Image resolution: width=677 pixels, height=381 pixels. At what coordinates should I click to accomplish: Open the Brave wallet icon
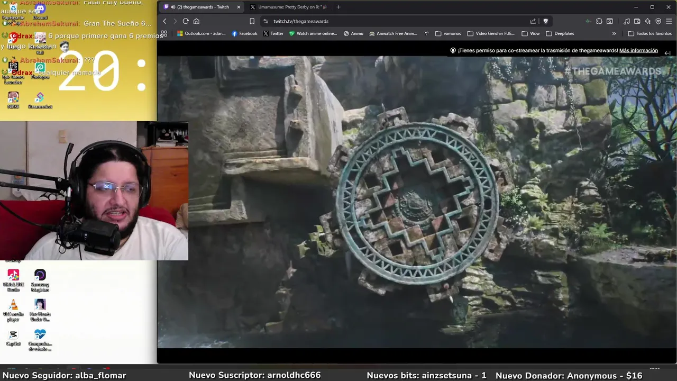coord(637,21)
